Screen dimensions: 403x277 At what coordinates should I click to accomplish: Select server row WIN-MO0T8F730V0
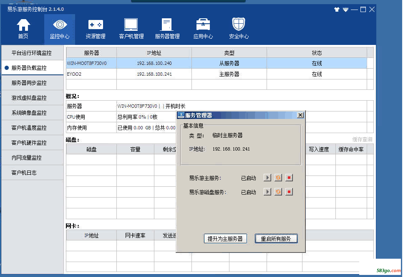click(217, 63)
